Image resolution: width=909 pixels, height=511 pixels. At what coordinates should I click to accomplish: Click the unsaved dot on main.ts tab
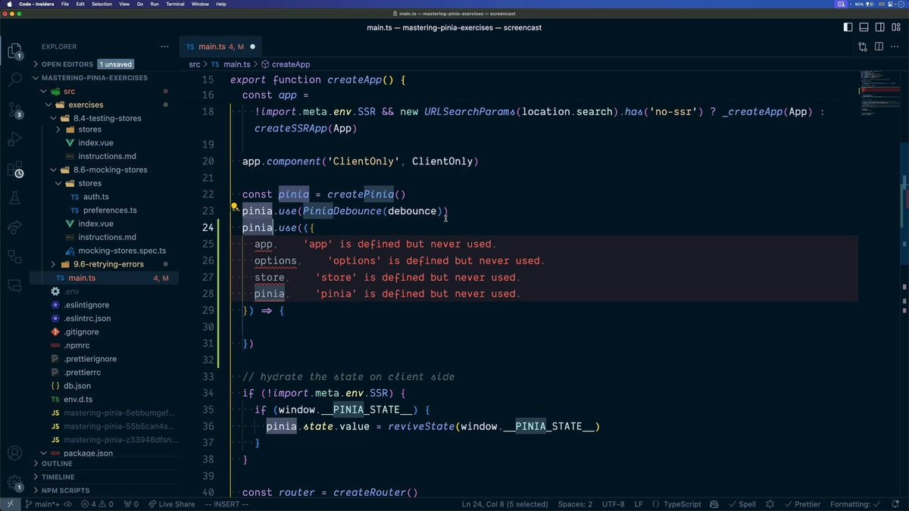[252, 47]
